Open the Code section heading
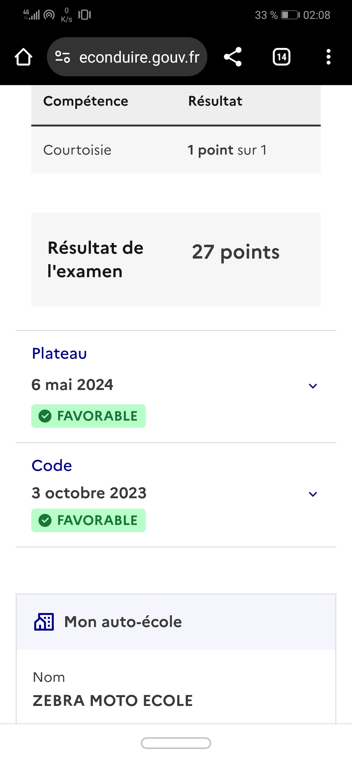Image resolution: width=352 pixels, height=763 pixels. pyautogui.click(x=52, y=466)
